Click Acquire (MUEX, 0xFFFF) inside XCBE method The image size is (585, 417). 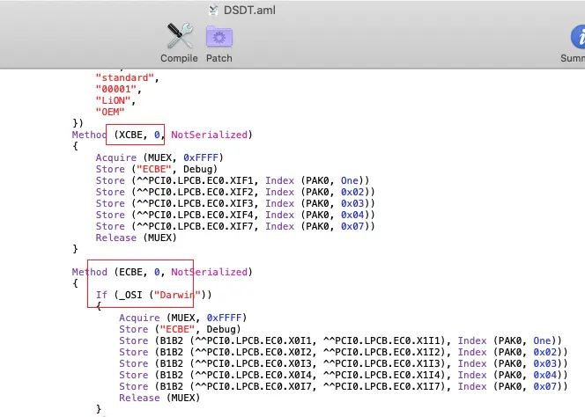pos(159,157)
